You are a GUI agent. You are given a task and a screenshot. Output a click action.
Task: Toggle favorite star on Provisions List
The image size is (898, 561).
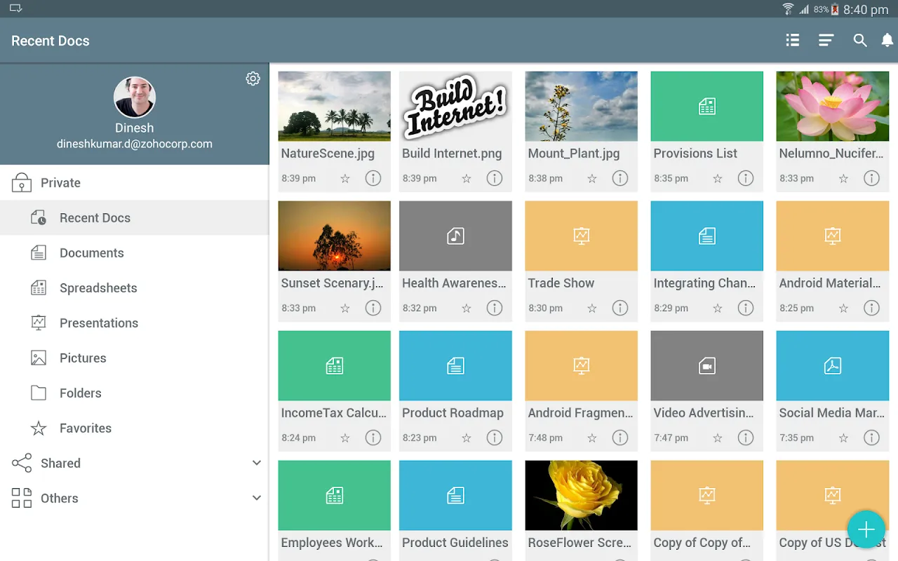coord(718,179)
